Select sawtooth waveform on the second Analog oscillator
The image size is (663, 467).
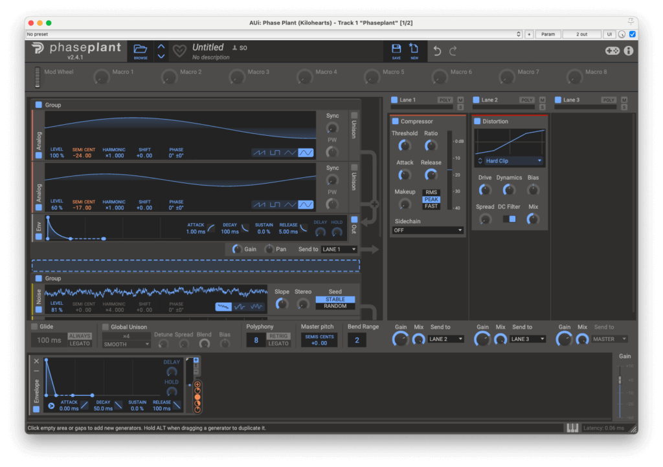[x=259, y=205]
